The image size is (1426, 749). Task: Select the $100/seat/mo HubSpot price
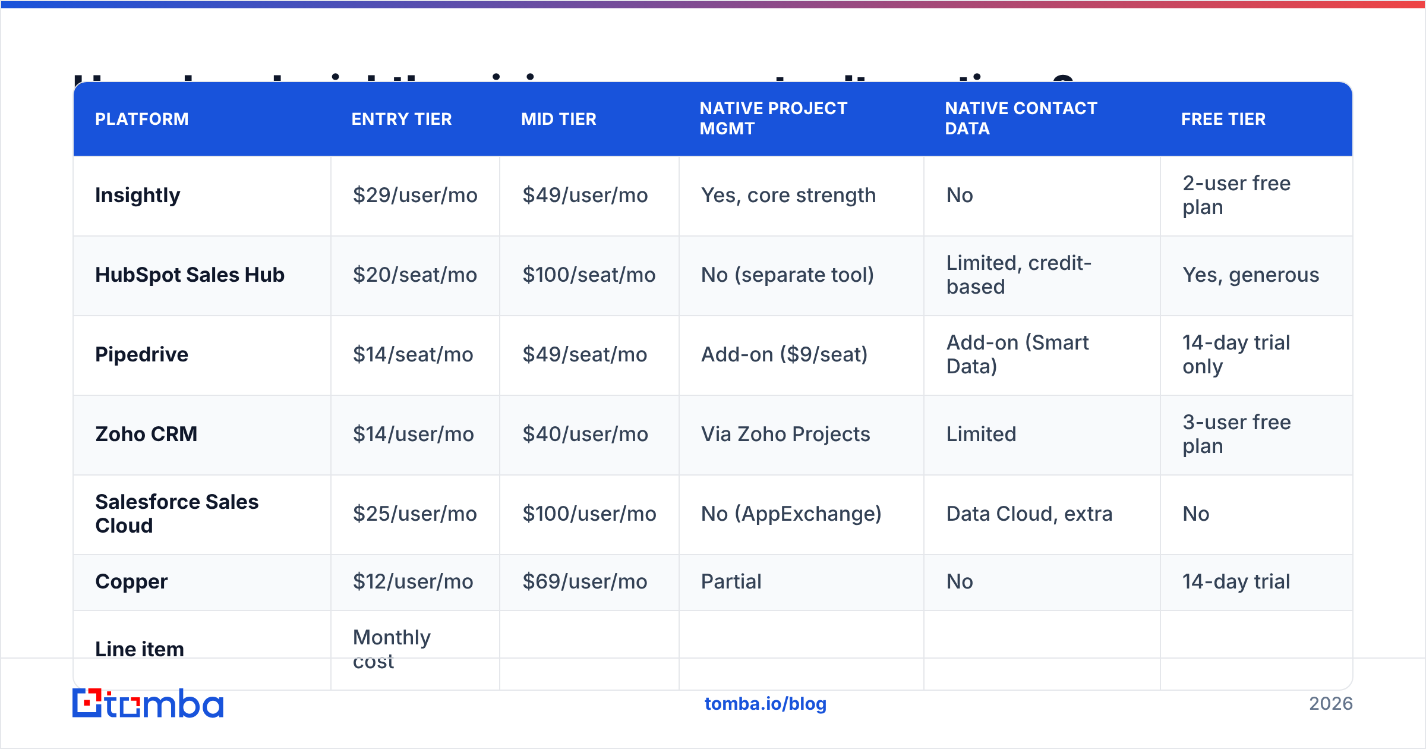pyautogui.click(x=589, y=275)
